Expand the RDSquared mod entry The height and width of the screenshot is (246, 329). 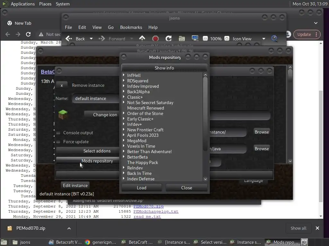click(124, 80)
